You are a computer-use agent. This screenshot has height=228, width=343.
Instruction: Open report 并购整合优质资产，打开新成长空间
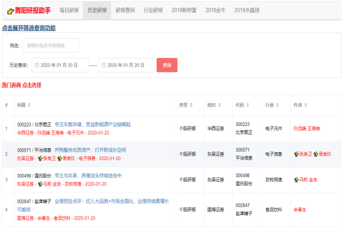(90, 150)
